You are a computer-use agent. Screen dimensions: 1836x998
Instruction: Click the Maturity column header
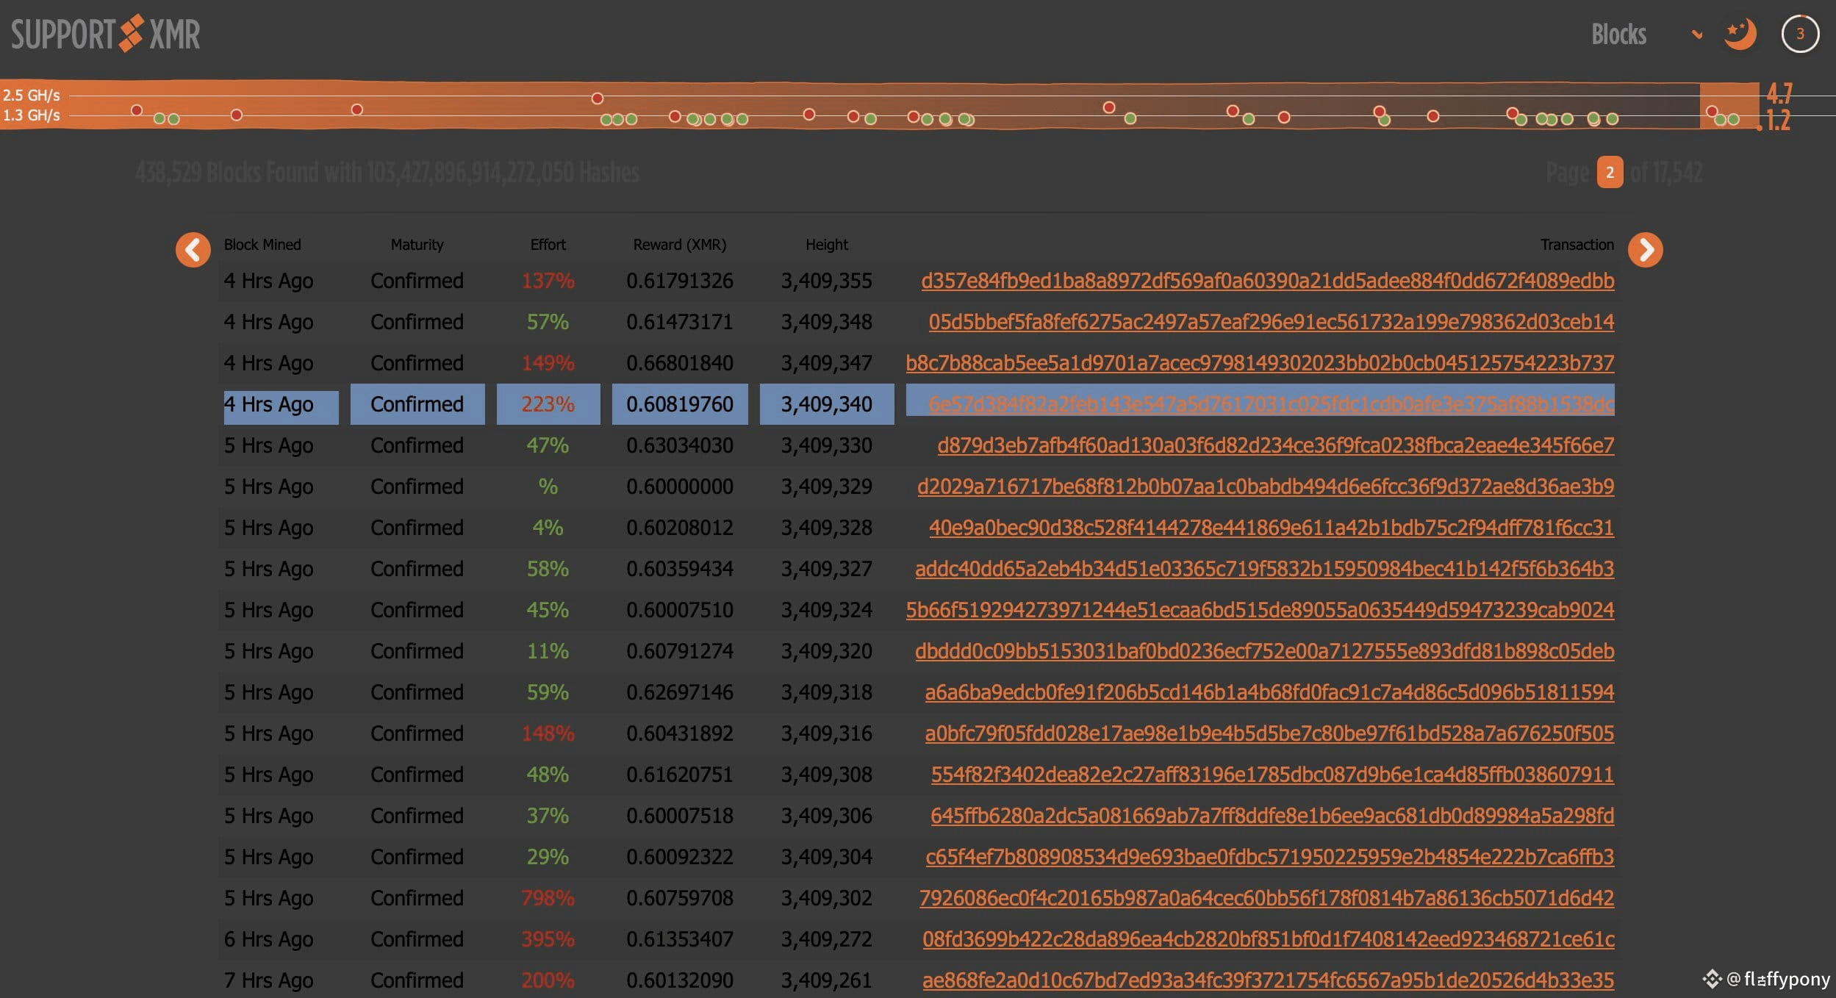(x=417, y=245)
